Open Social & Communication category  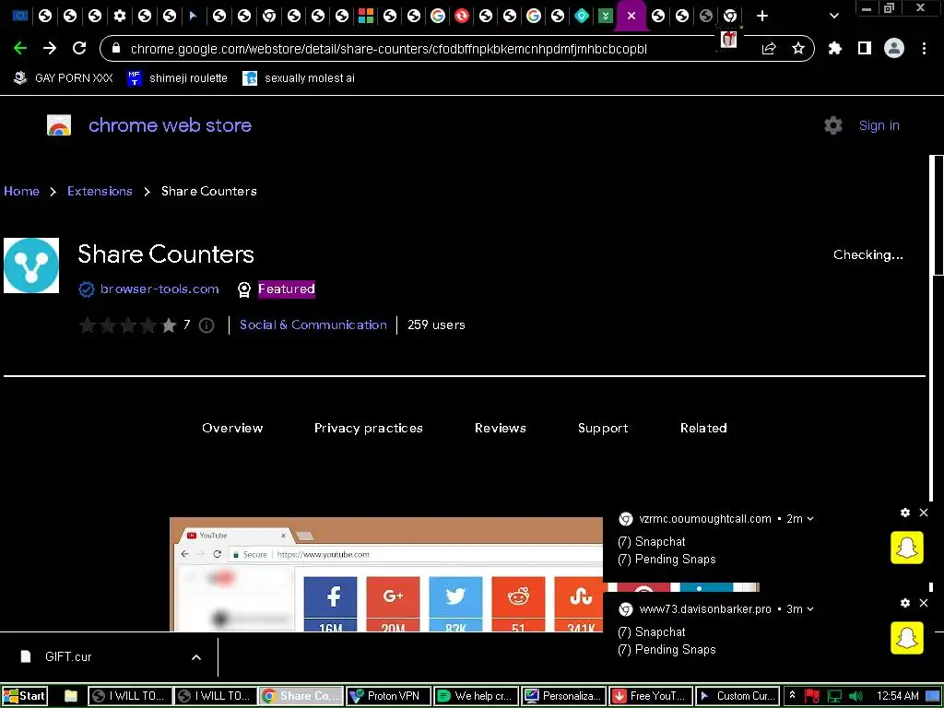click(313, 325)
